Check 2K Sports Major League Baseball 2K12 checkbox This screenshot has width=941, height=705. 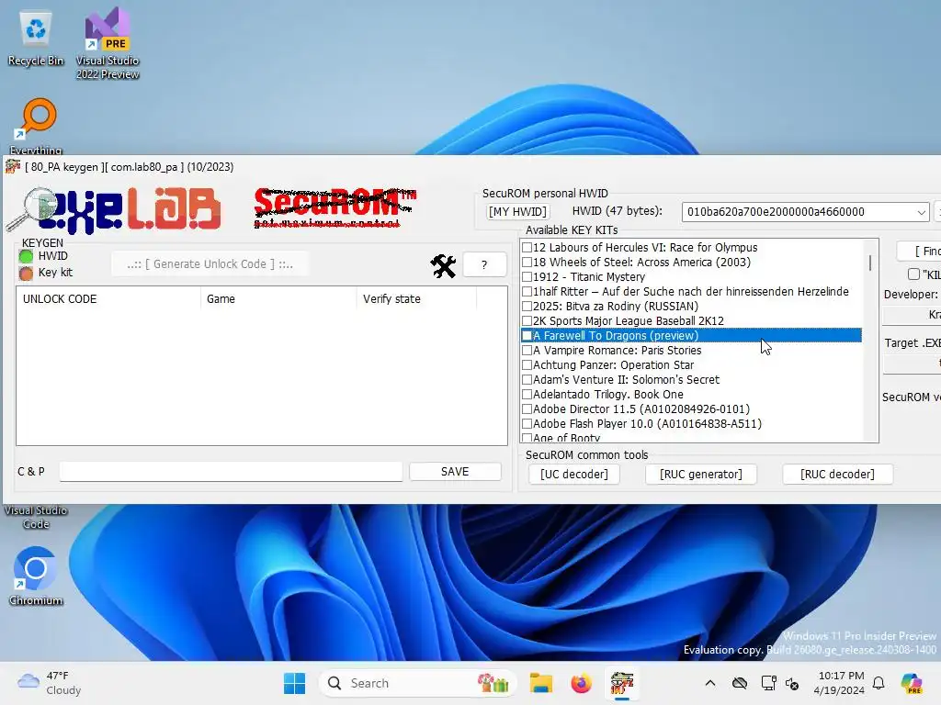(527, 320)
